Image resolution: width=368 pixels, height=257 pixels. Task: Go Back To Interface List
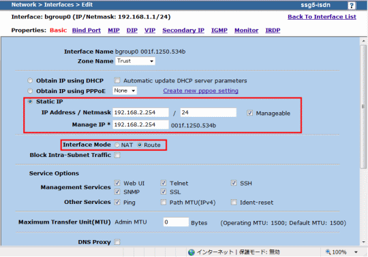click(322, 17)
